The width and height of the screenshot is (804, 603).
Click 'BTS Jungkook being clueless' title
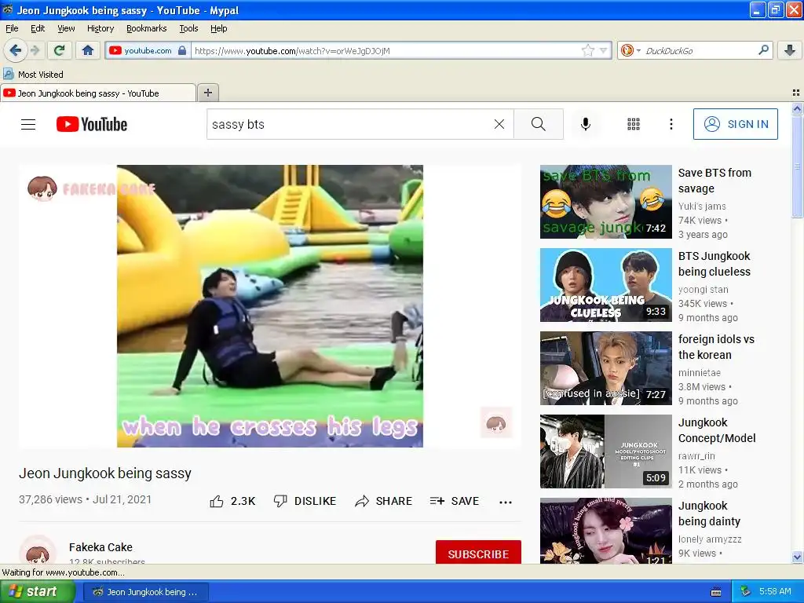(714, 264)
